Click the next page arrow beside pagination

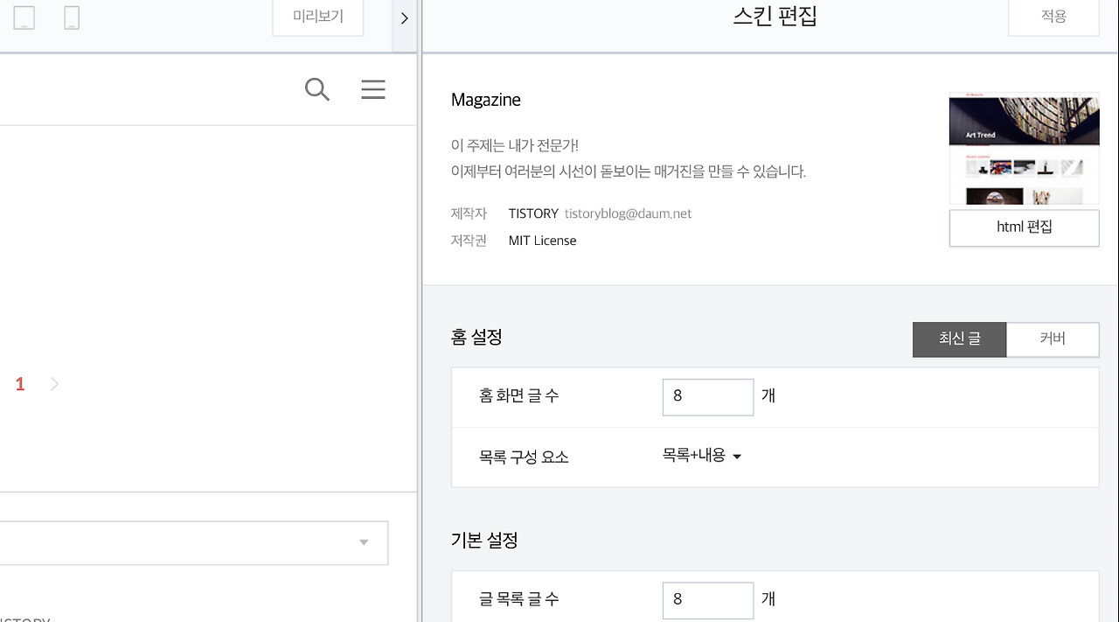coord(53,383)
